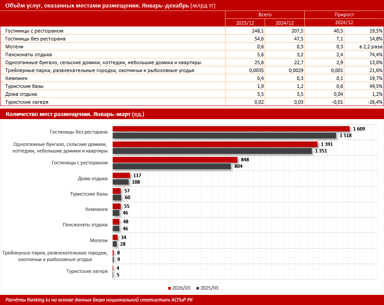384x305 pixels.
Task: Click the red bar labeled 848
Action: (175, 160)
